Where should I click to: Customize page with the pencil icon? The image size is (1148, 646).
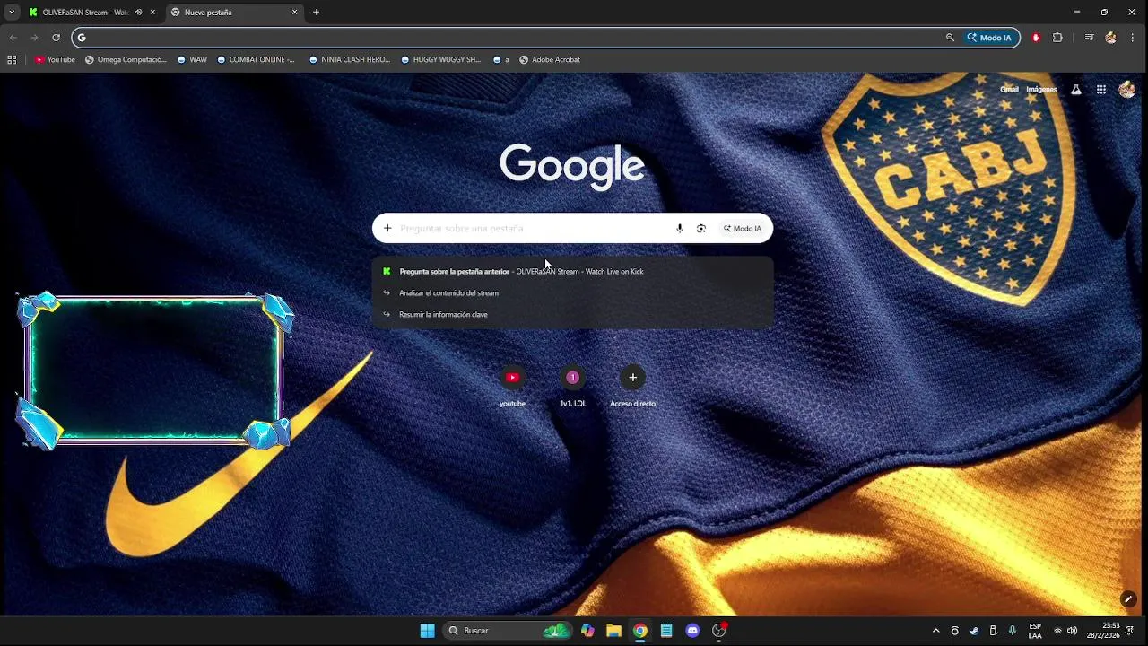click(x=1128, y=598)
